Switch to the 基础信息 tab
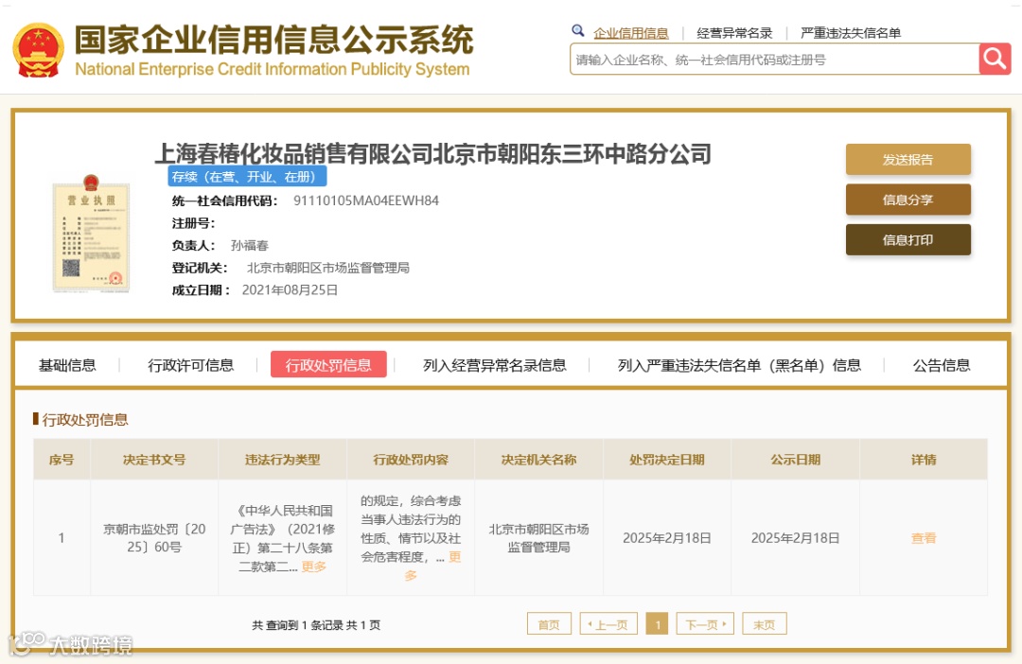Image resolution: width=1022 pixels, height=664 pixels. (x=67, y=365)
